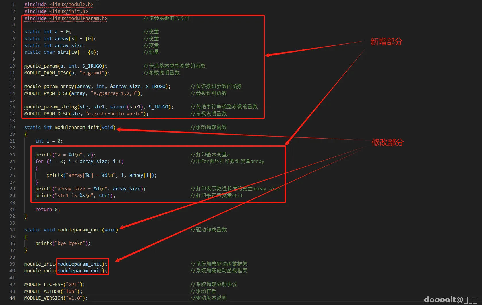Click the #include <linux/moduleparam.h> line
Viewport: 482px width, 305px height.
coord(66,18)
